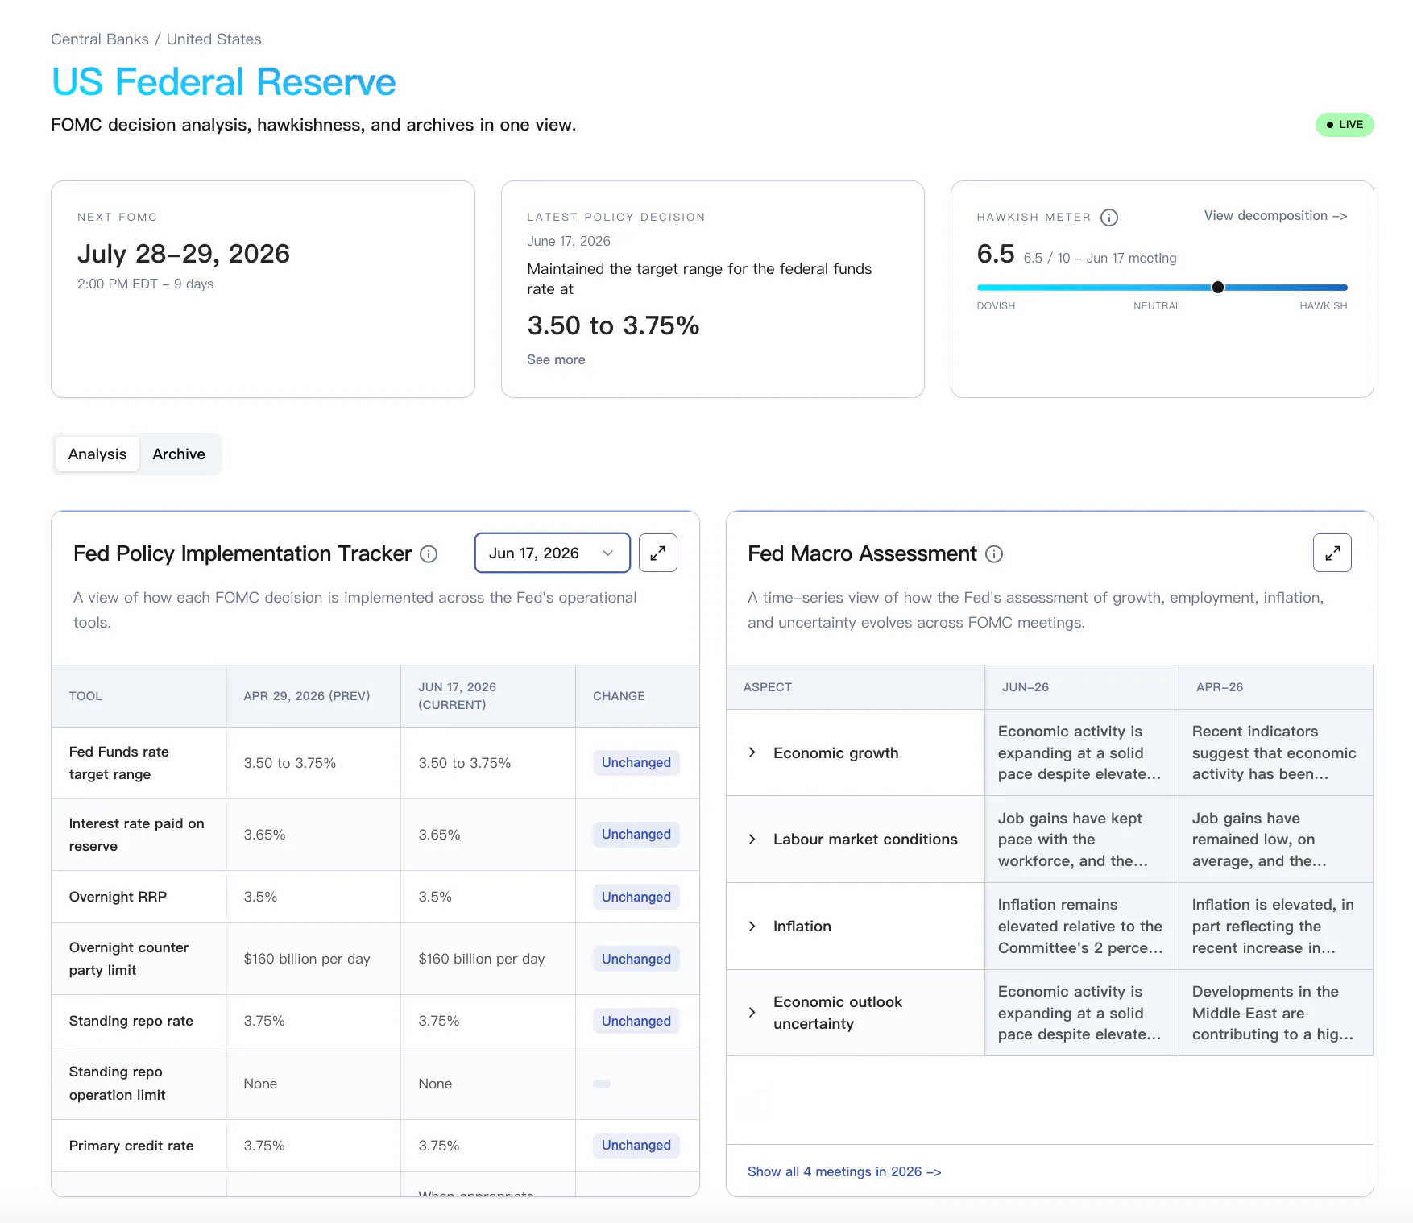
Task: Click the 3.50 to 3.75% policy rate heading
Action: click(613, 325)
